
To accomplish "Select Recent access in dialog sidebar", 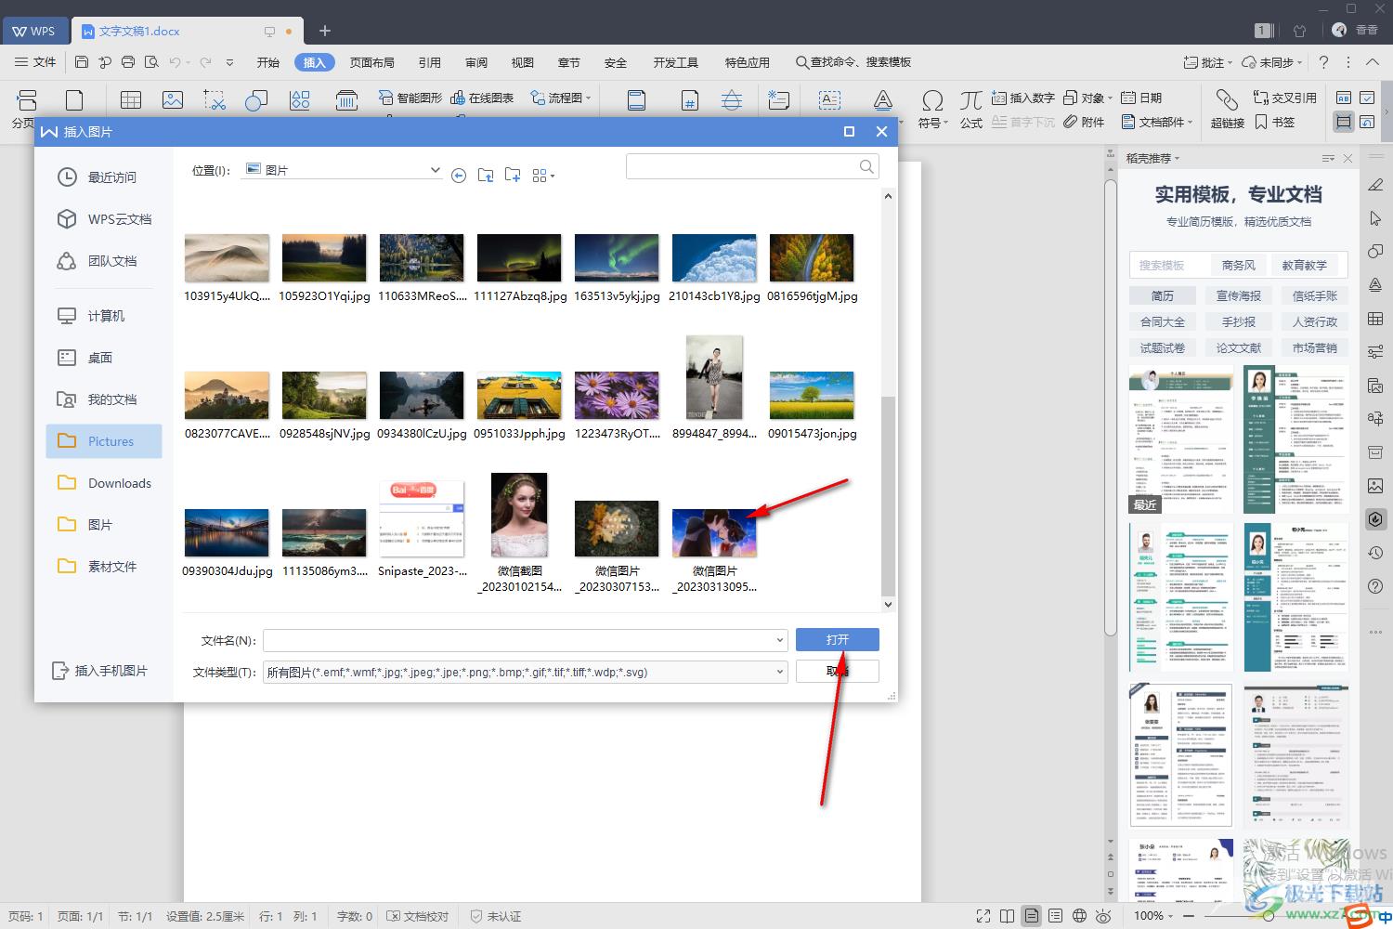I will tap(104, 177).
